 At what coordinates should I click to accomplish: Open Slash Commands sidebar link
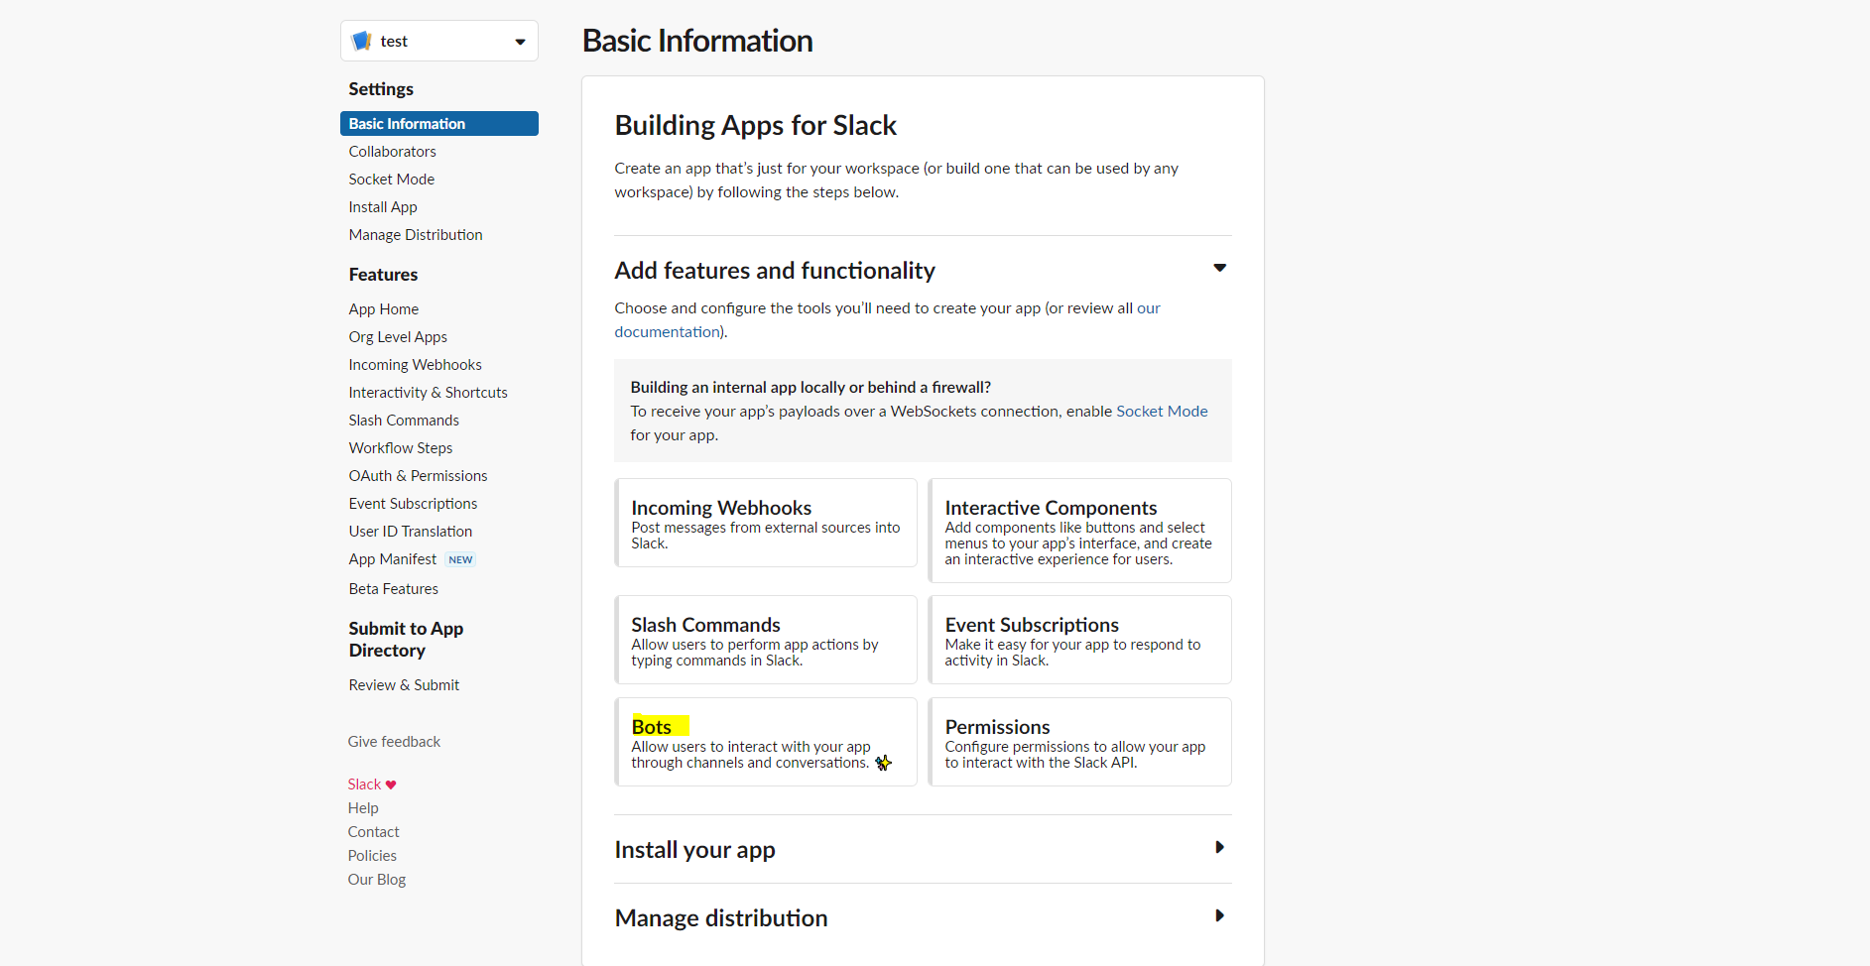[404, 420]
